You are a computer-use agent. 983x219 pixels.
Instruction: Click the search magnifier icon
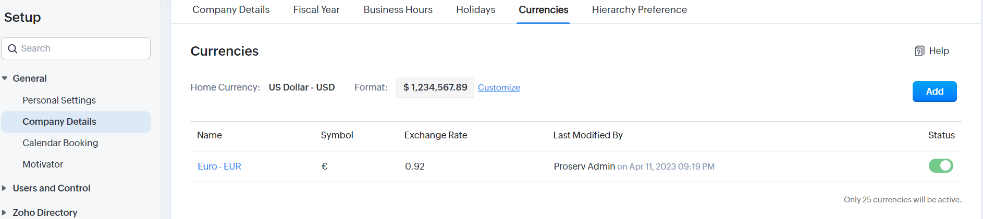click(x=13, y=48)
